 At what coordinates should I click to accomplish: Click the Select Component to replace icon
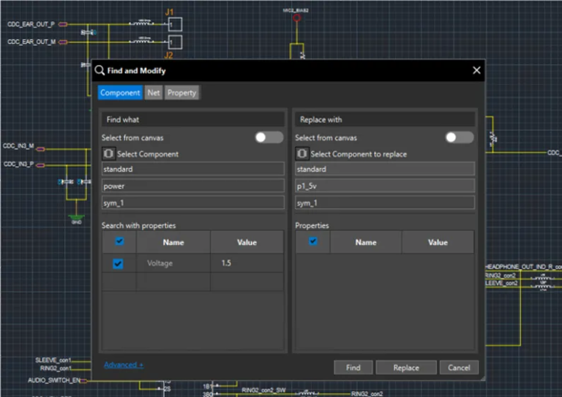click(301, 154)
